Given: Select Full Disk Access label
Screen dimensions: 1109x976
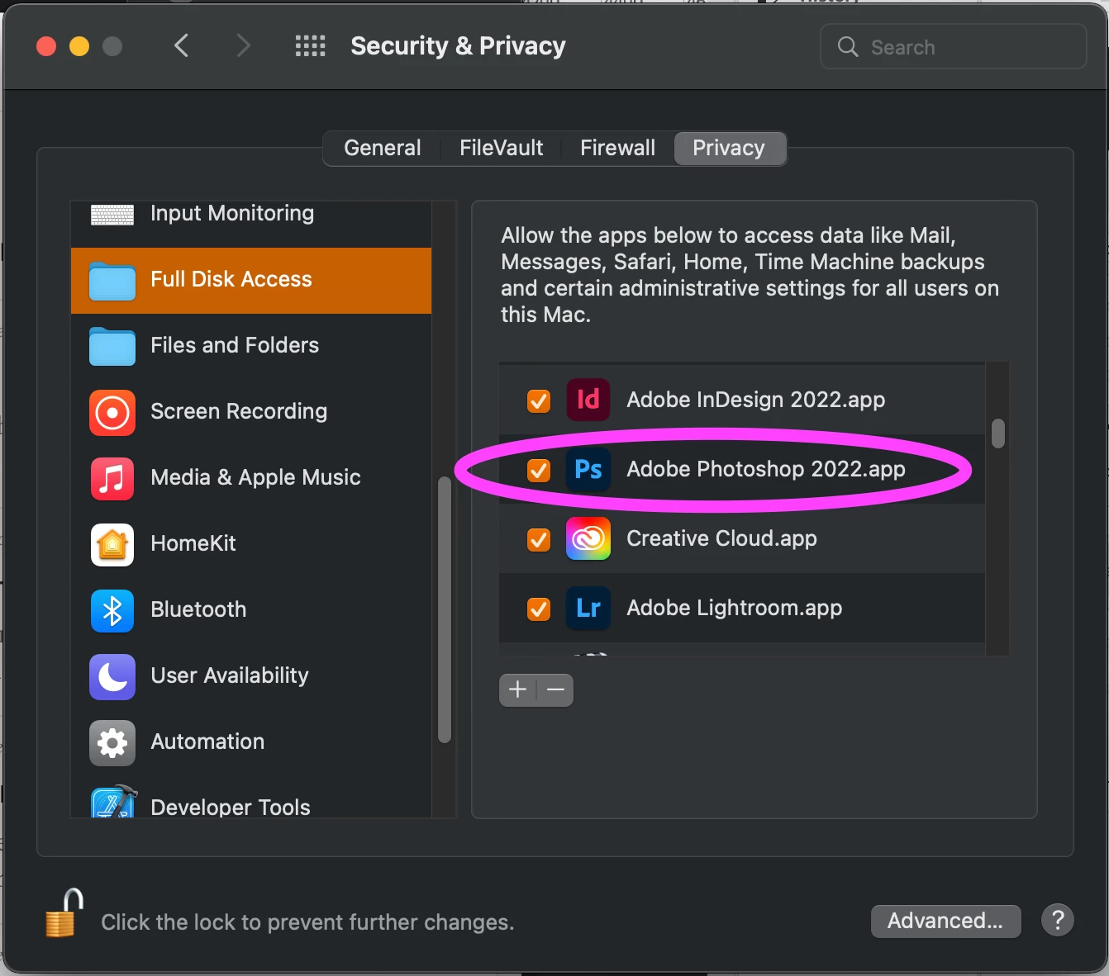Looking at the screenshot, I should tap(231, 279).
